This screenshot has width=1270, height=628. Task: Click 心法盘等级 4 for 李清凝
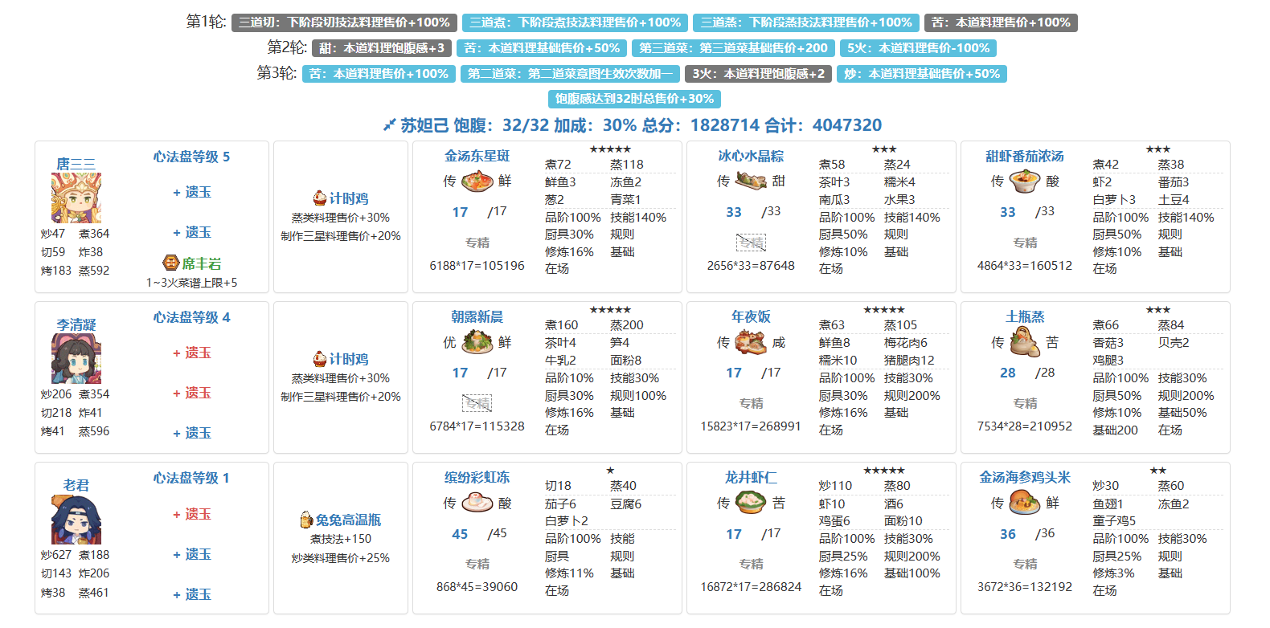point(191,317)
